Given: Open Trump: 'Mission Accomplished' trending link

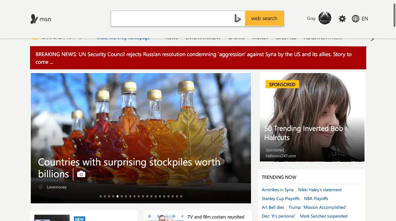Looking at the screenshot, I should point(317,208).
